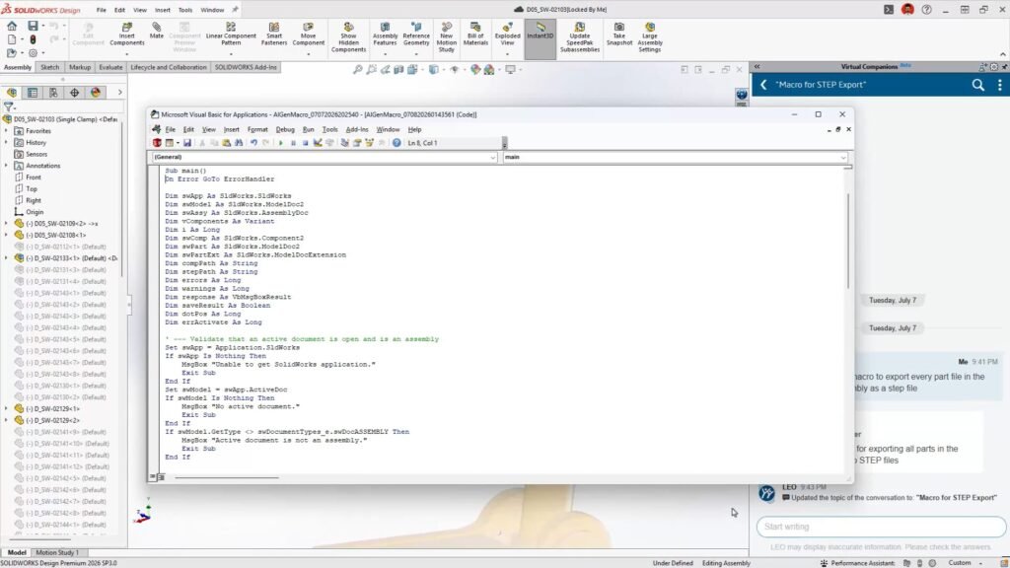This screenshot has height=568, width=1010.
Task: Click the Under Defined status text
Action: (673, 563)
